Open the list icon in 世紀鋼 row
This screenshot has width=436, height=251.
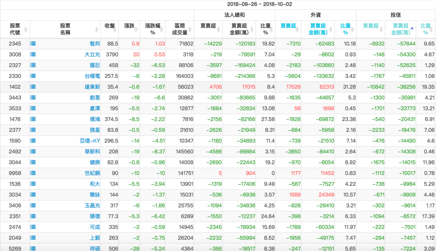(33, 173)
